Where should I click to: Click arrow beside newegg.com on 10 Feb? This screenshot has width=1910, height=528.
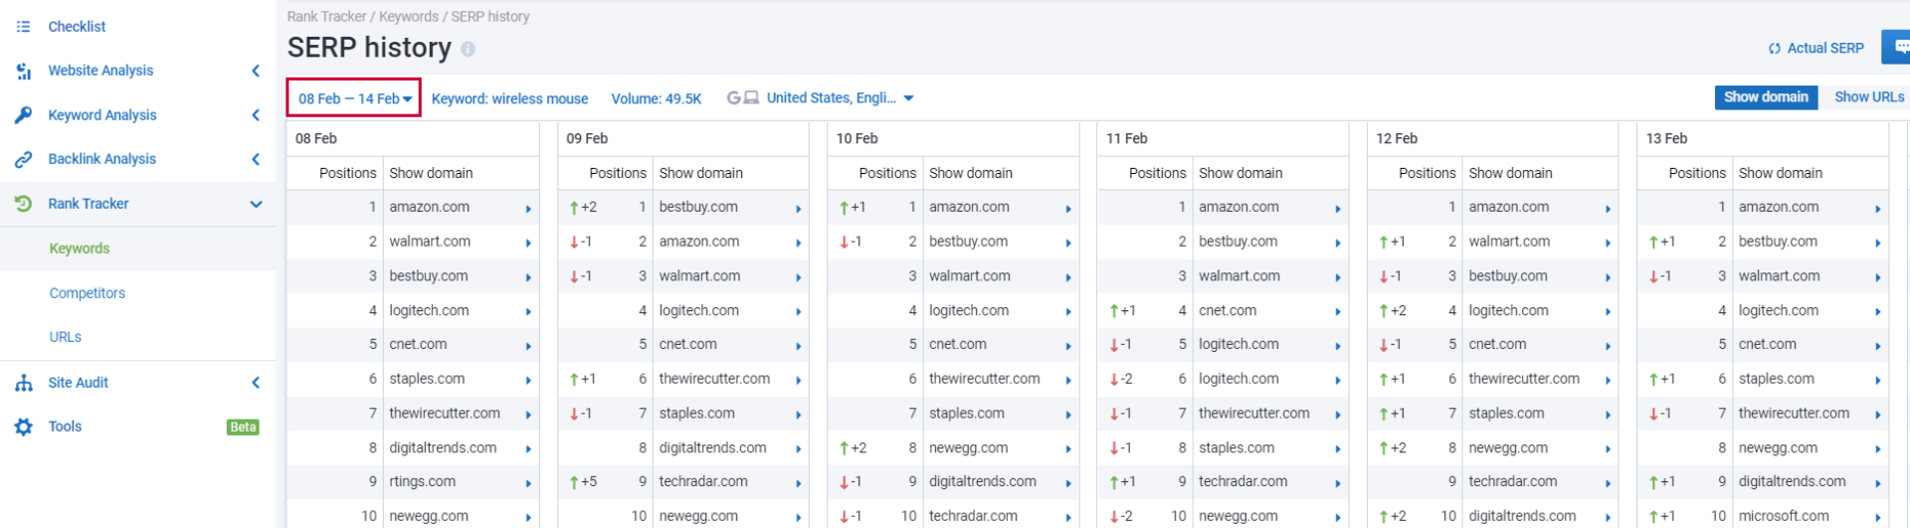click(x=1068, y=449)
